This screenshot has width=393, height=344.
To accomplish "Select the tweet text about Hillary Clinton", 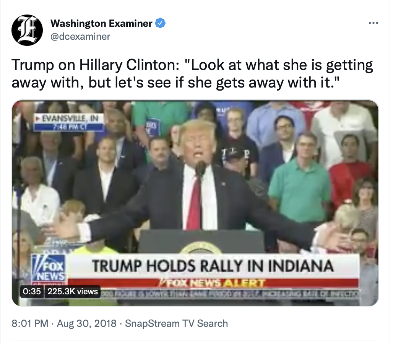I will pos(192,73).
